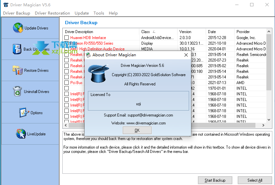Select the Pci Bus driver name
The width and height of the screenshot is (275, 185).
point(76,83)
